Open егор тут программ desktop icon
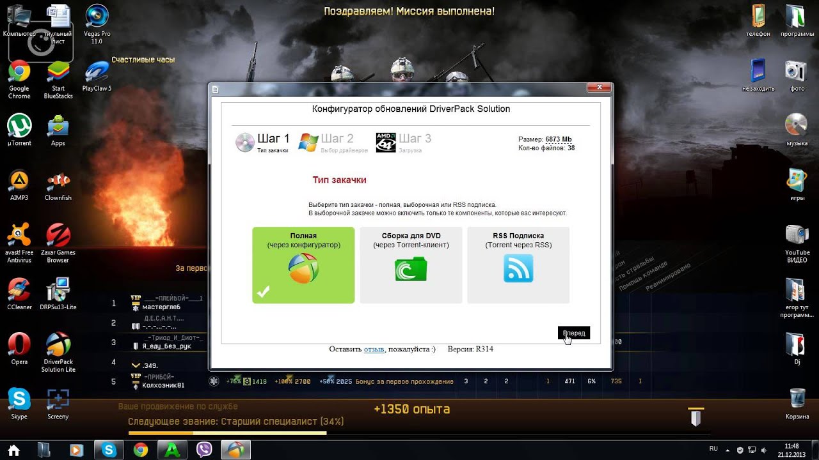 (797, 298)
